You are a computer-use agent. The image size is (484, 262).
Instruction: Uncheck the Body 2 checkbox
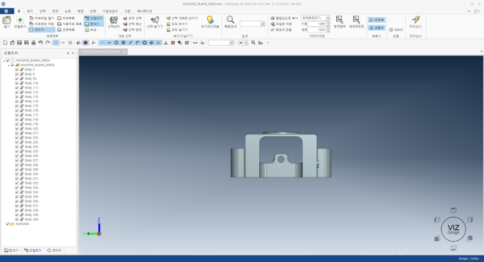(17, 70)
